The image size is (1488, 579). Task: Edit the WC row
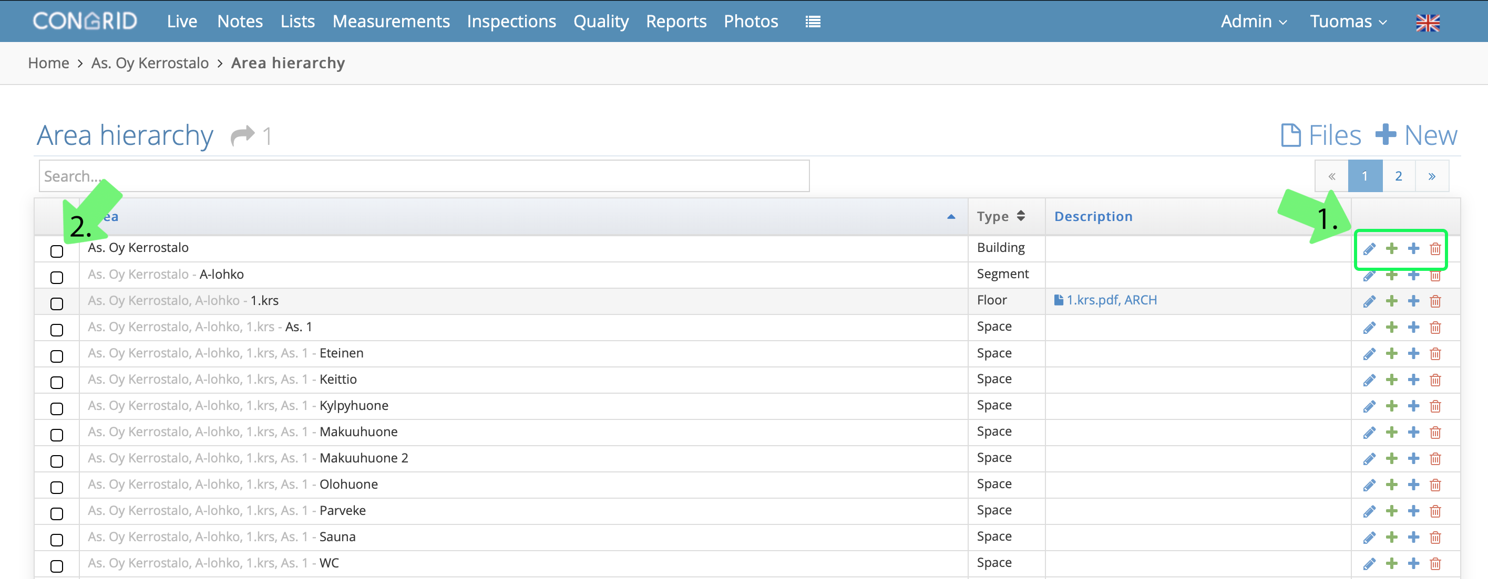coord(1369,563)
